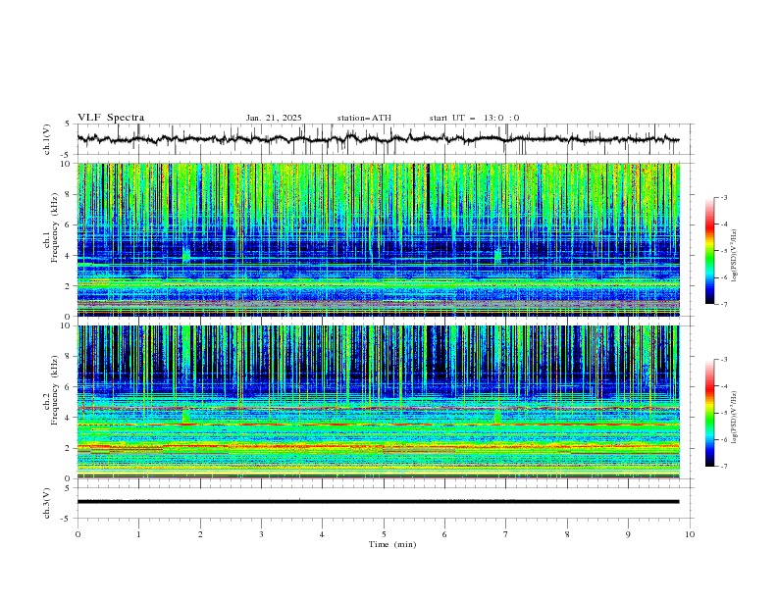777x600 pixels.
Task: Click the "-3" label on ch.1 colorbar
Action: 724,197
